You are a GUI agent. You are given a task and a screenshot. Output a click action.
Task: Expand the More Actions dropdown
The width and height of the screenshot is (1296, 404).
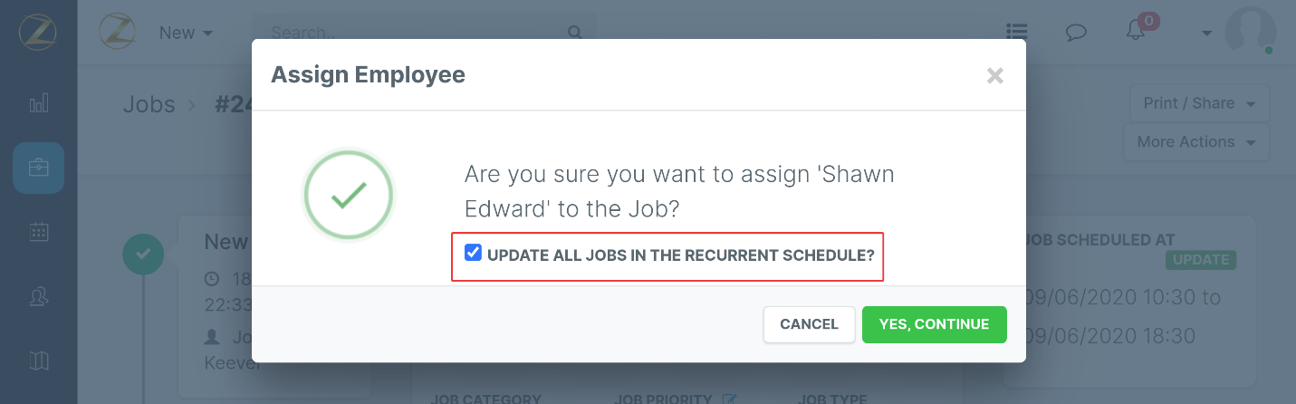click(1195, 142)
